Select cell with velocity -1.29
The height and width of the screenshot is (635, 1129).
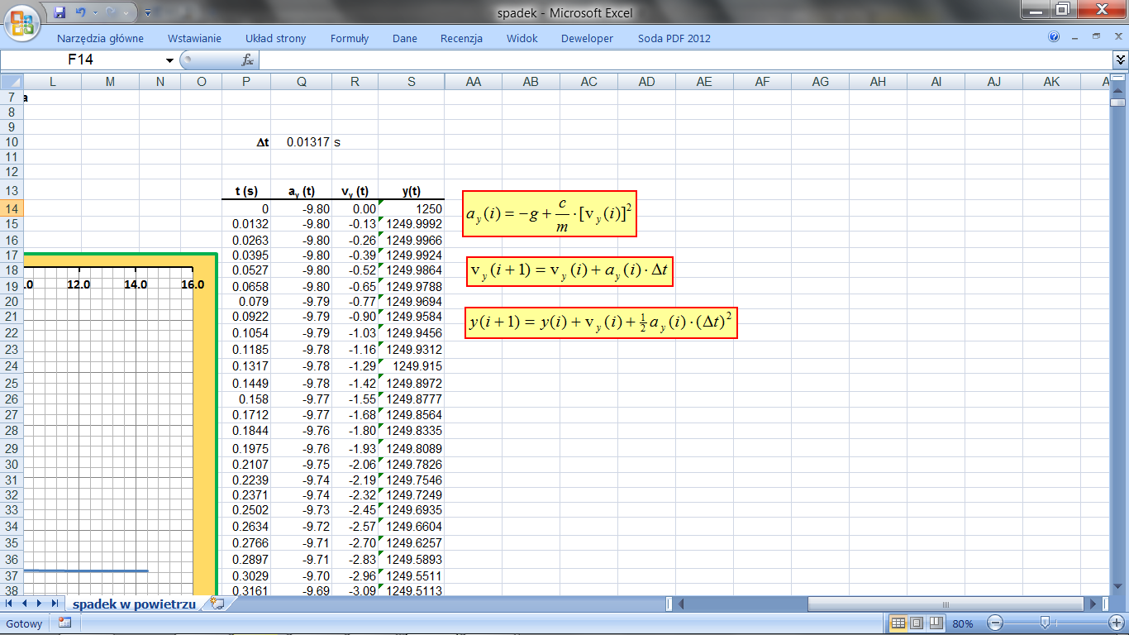pos(355,366)
